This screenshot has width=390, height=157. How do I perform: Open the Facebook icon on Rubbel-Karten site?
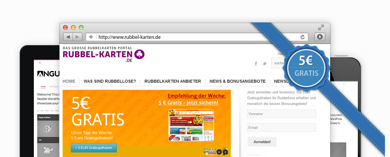point(256,64)
